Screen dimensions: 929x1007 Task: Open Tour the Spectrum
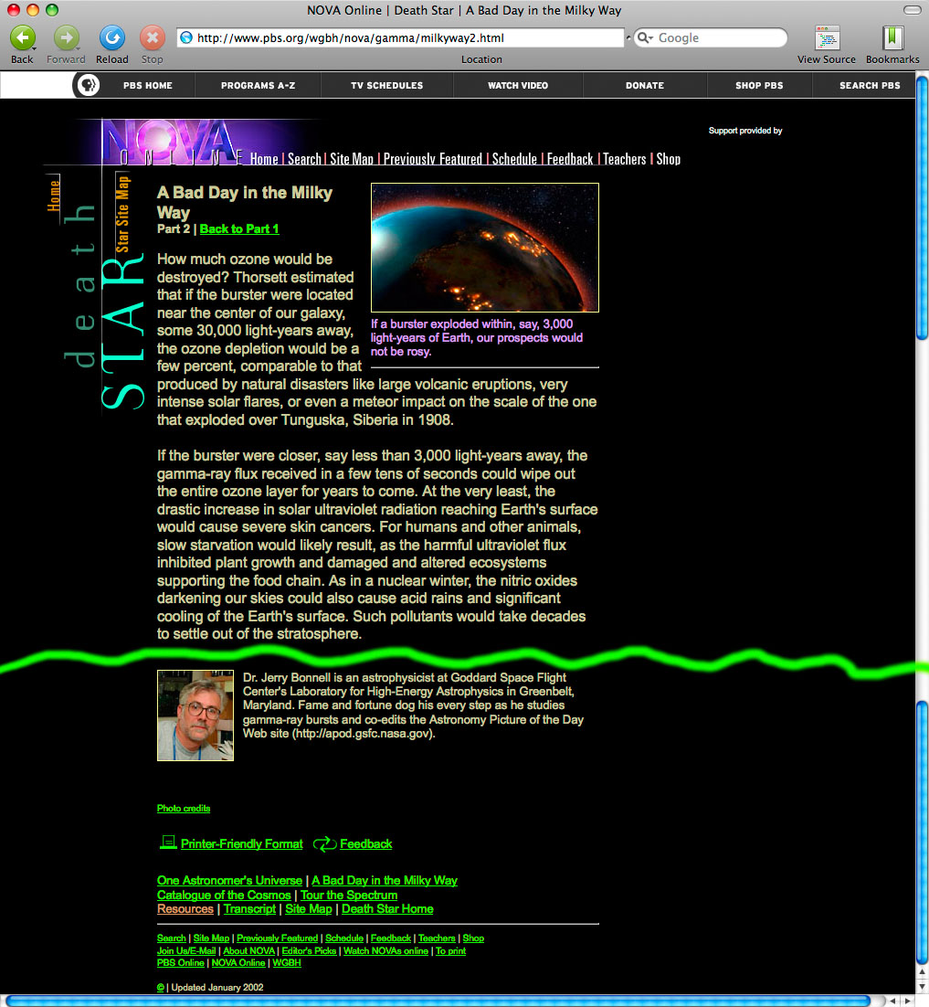pyautogui.click(x=349, y=895)
